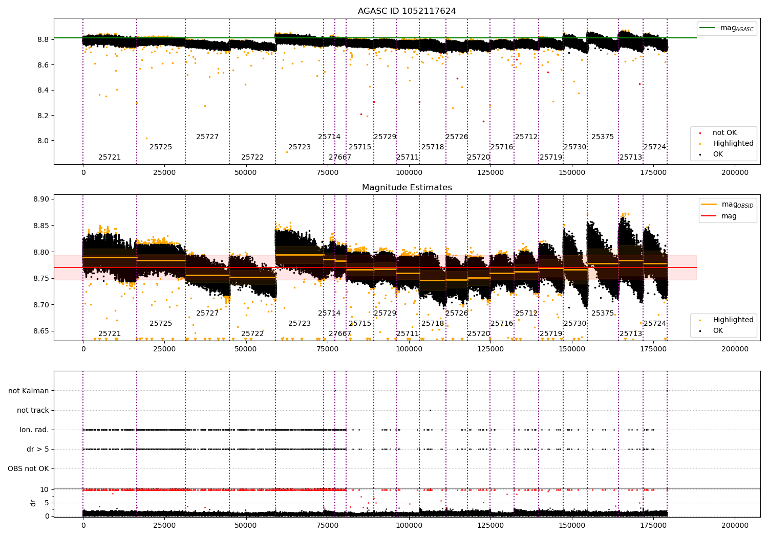Click the 'Ion. rad.' axis label
The width and height of the screenshot is (768, 537).
tap(34, 430)
